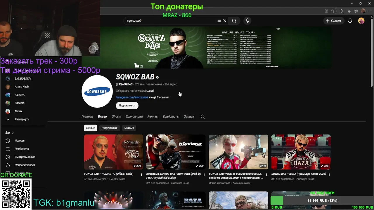Sort videos by Популярные chip

[x=110, y=128]
